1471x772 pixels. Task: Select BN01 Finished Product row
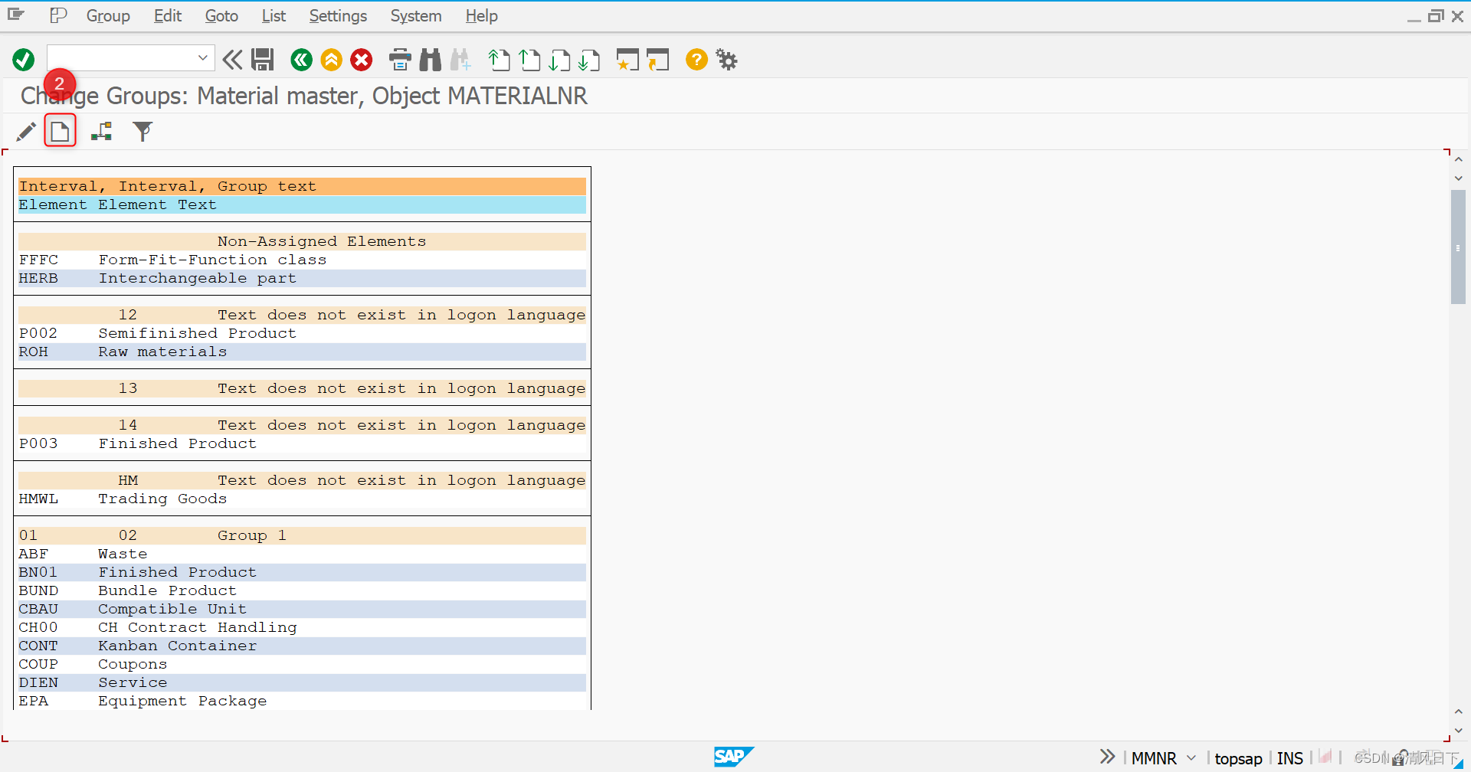coord(302,572)
